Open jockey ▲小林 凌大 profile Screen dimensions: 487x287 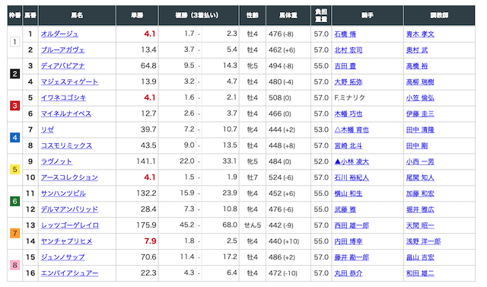pyautogui.click(x=352, y=161)
